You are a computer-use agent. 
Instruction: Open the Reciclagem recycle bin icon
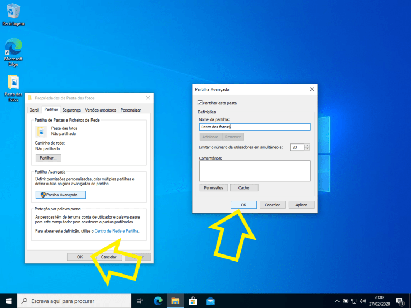[13, 12]
